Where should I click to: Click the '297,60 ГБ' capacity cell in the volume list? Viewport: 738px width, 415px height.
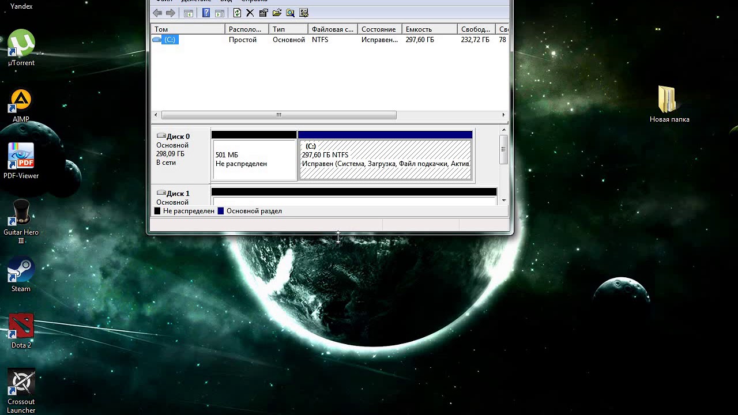pos(420,40)
